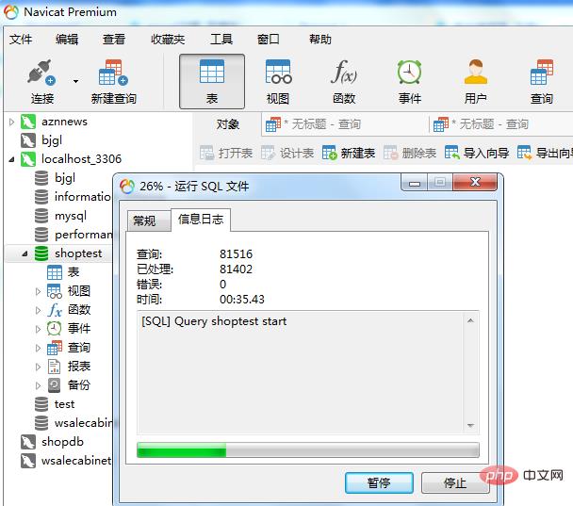Open the 窗口 menu

click(269, 39)
